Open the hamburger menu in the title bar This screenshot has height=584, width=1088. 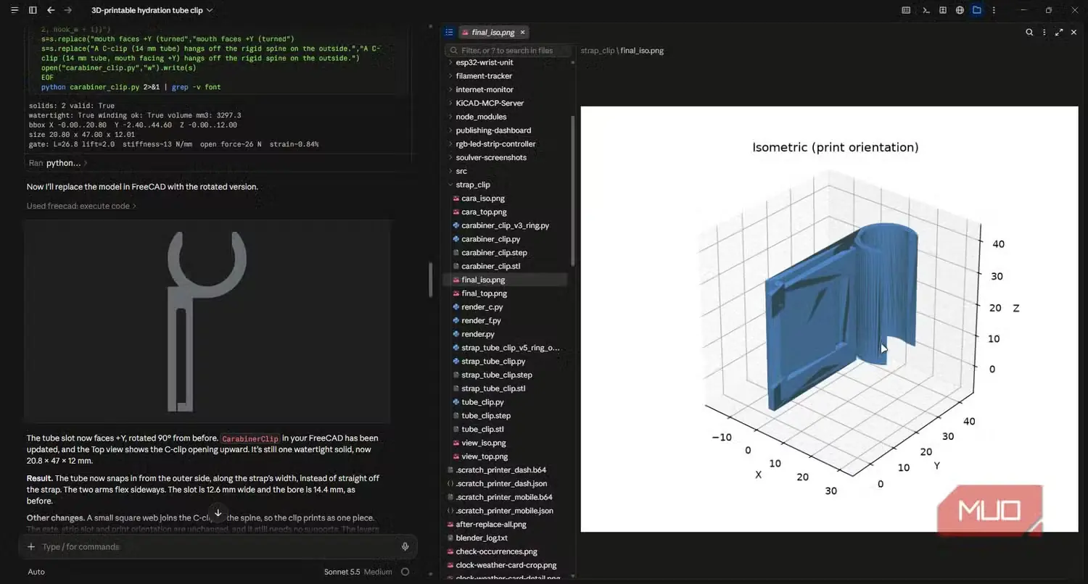coord(14,10)
